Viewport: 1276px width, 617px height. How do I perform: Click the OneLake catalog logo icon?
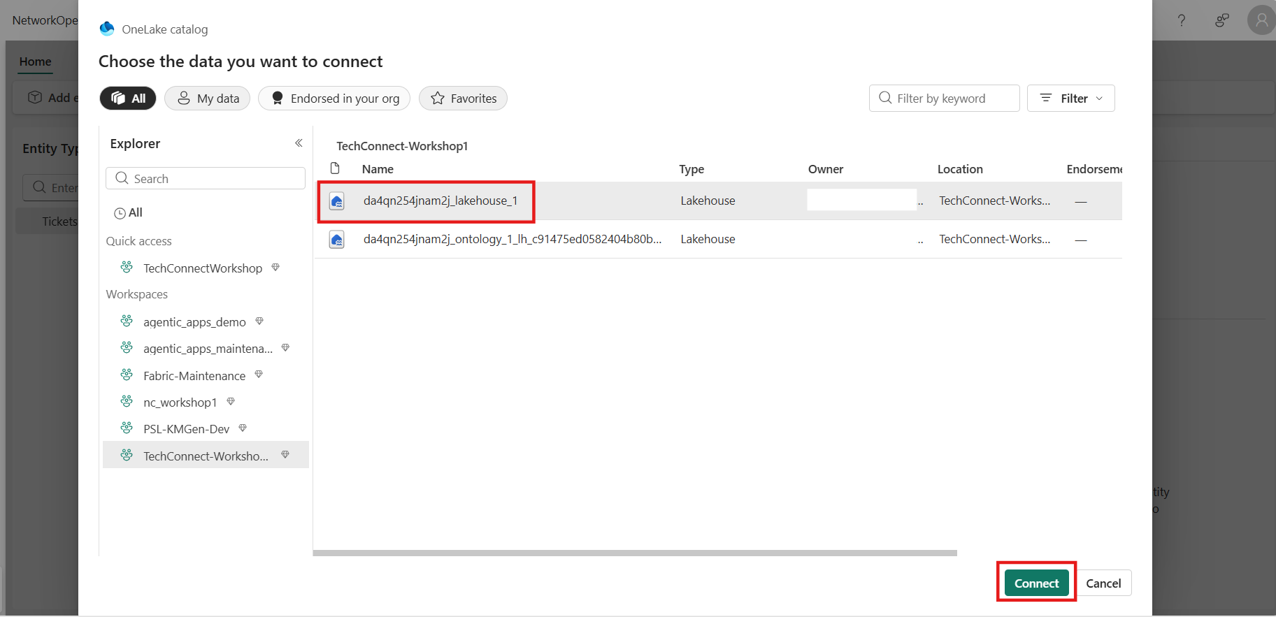pyautogui.click(x=107, y=29)
